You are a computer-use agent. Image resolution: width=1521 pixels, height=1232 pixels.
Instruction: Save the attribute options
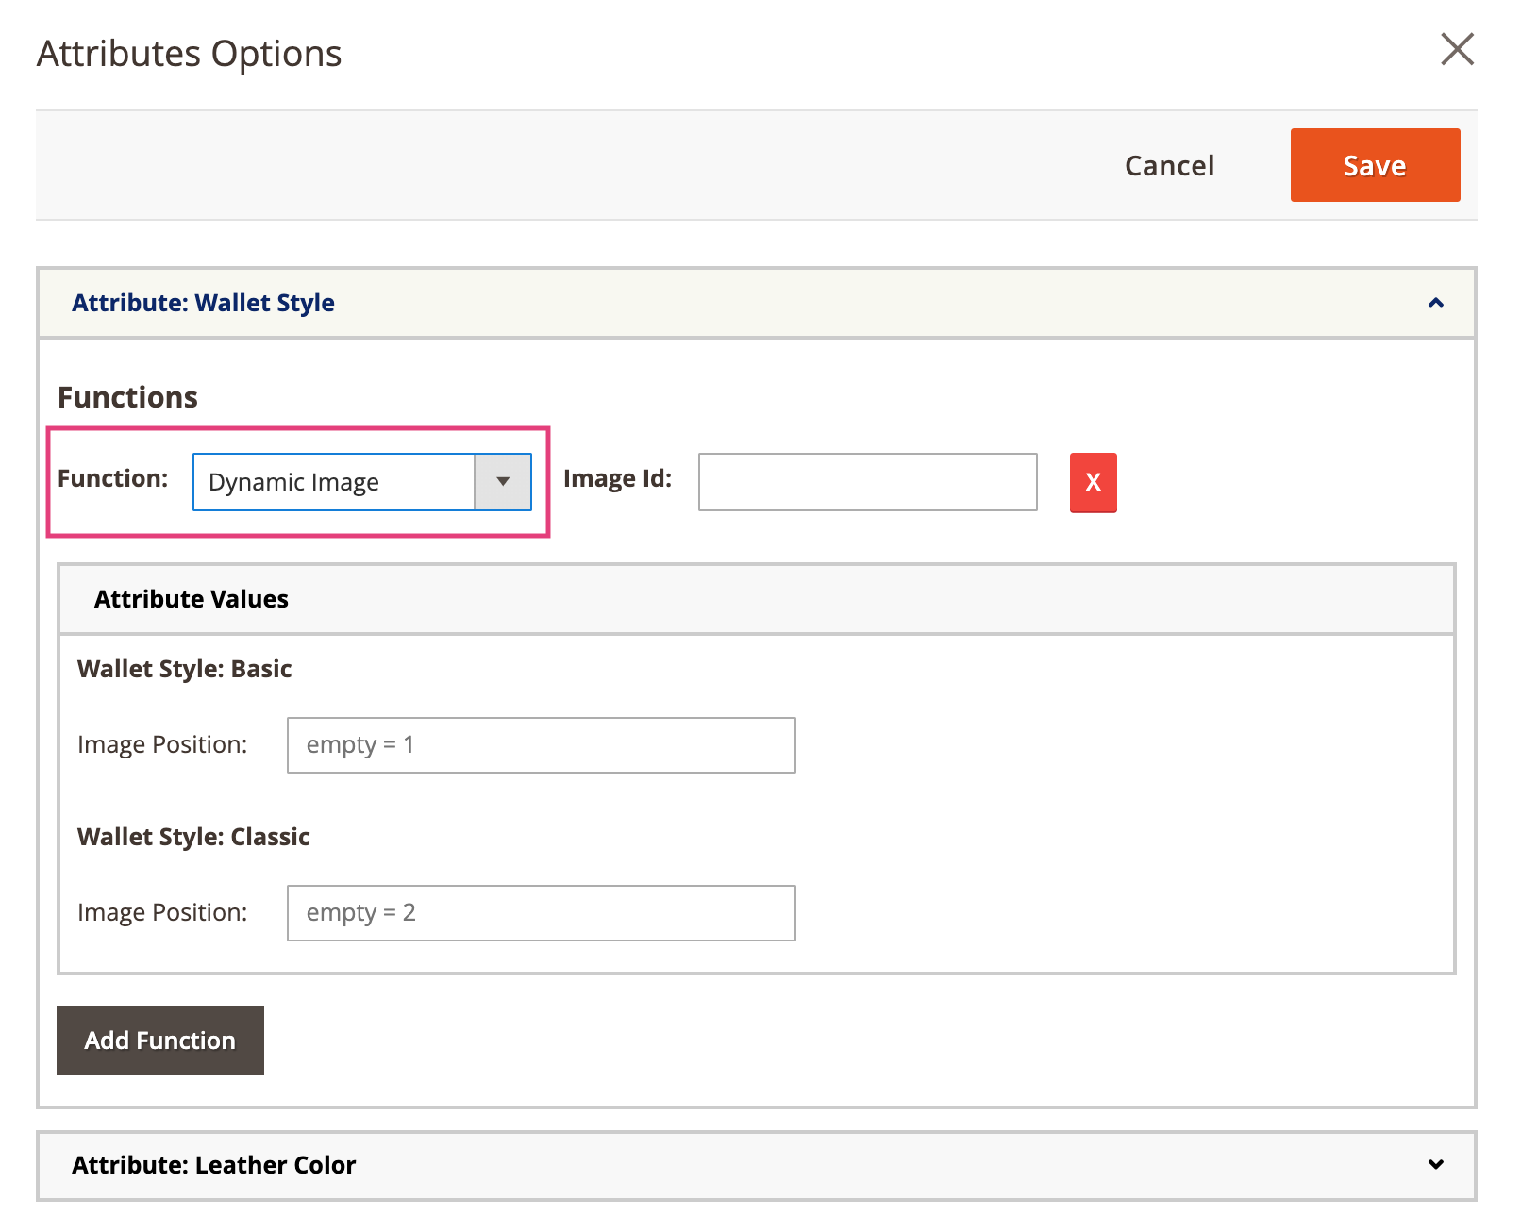tap(1374, 166)
